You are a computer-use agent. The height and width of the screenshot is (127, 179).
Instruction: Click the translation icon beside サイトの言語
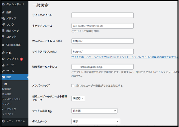50,111
